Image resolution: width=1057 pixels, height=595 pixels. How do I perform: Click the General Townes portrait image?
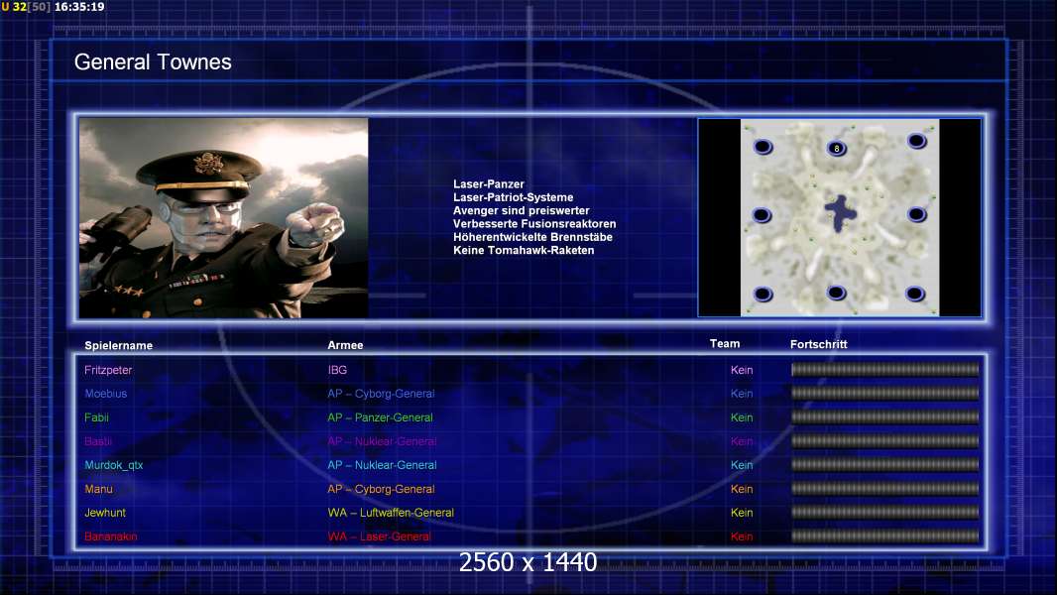223,218
